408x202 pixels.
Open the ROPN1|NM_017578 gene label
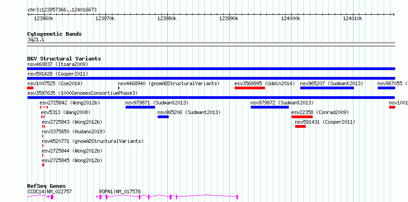pos(120,191)
